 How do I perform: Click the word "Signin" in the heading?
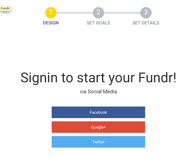pos(39,77)
